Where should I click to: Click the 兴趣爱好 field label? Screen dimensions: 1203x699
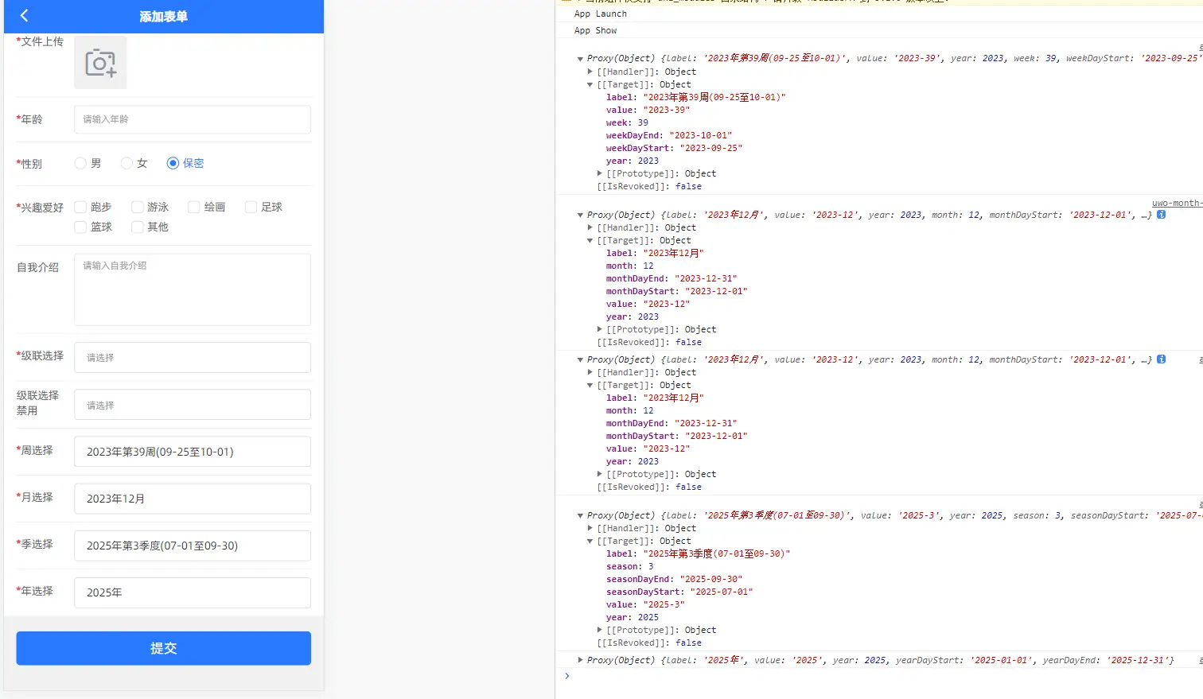tap(40, 208)
